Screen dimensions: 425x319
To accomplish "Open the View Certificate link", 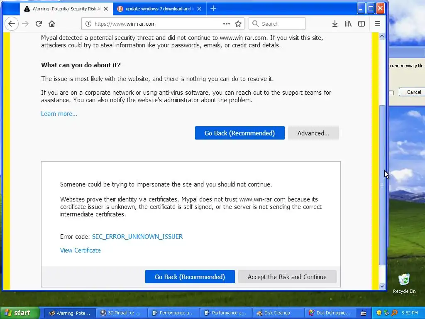I will (x=80, y=250).
